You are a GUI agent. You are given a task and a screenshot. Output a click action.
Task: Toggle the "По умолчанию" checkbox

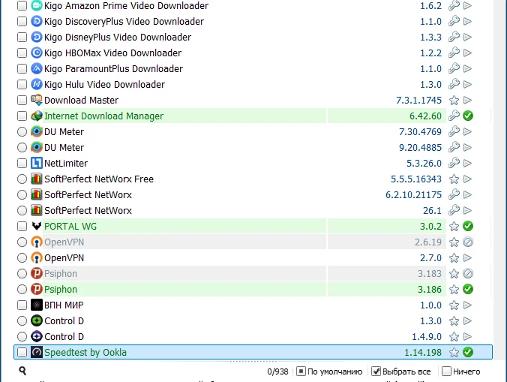(301, 371)
